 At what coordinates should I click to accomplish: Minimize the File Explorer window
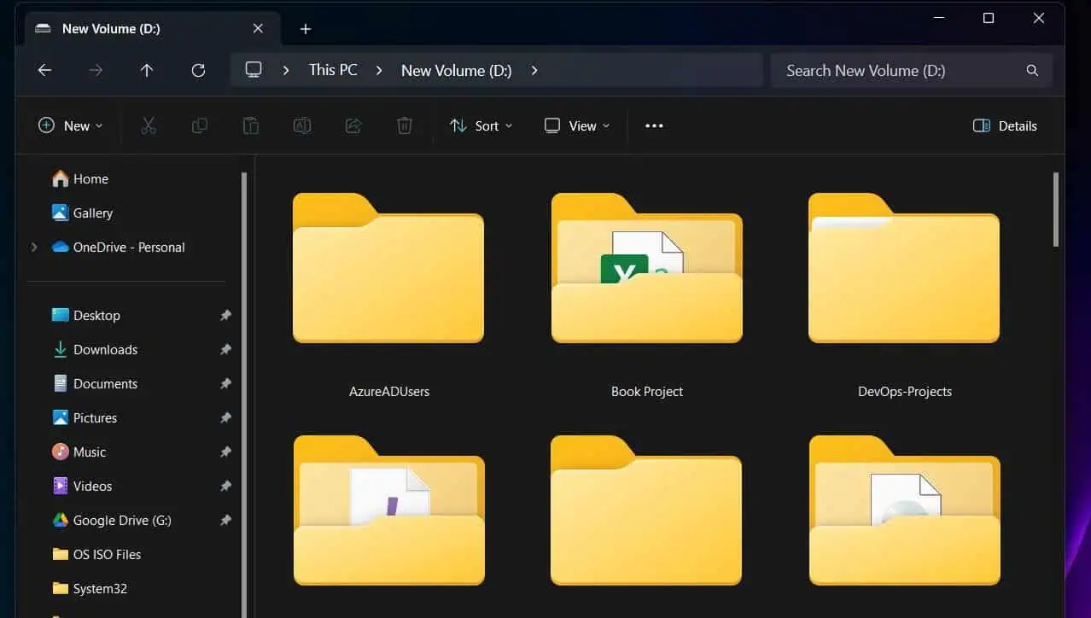938,18
